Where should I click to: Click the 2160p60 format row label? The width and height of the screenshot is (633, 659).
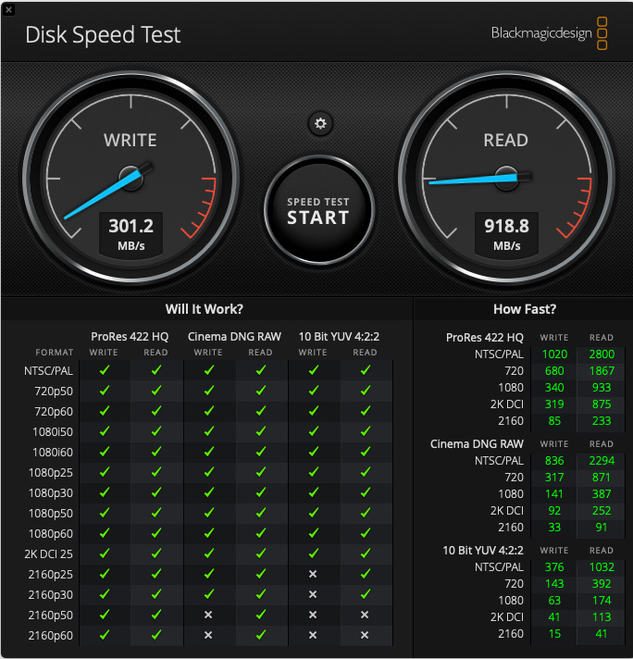(x=51, y=636)
